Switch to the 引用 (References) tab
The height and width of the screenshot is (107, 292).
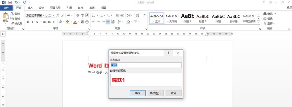point(69,8)
